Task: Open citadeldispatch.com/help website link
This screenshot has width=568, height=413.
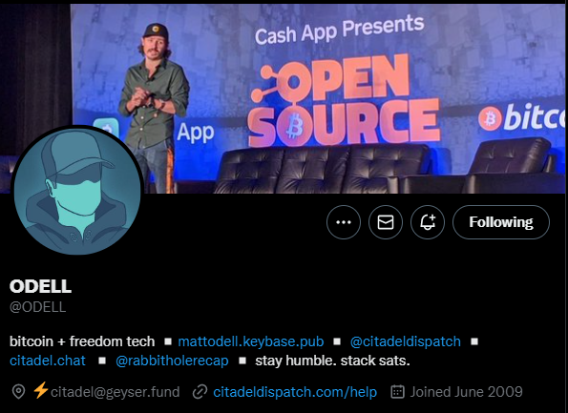Action: point(295,392)
